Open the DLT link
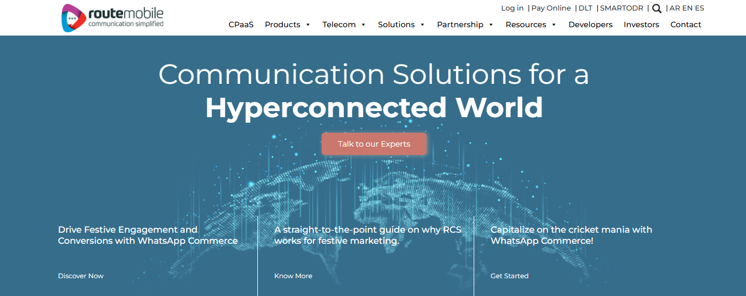Viewport: 746px width, 296px height. (x=586, y=8)
